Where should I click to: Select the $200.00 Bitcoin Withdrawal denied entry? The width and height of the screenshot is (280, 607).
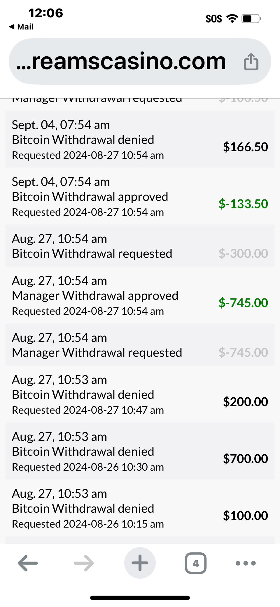click(x=140, y=394)
